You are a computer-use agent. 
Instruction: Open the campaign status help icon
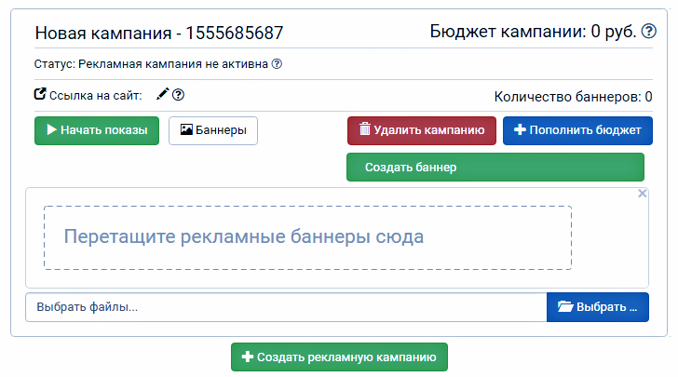277,64
